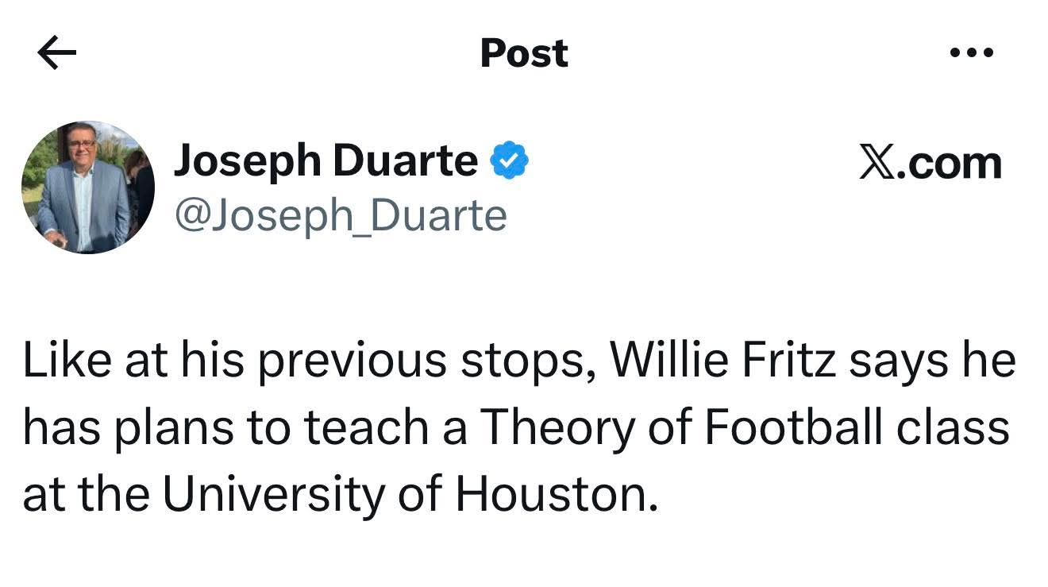Click the @Joseph_Duarte handle
The image size is (1048, 587).
click(x=340, y=214)
